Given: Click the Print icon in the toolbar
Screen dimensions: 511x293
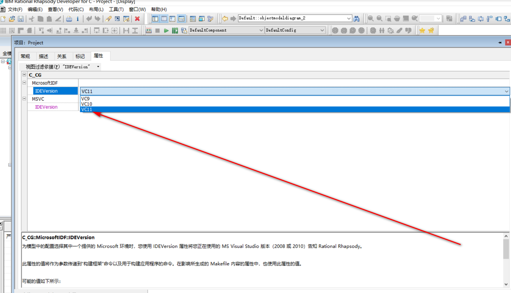Looking at the screenshot, I should 69,18.
